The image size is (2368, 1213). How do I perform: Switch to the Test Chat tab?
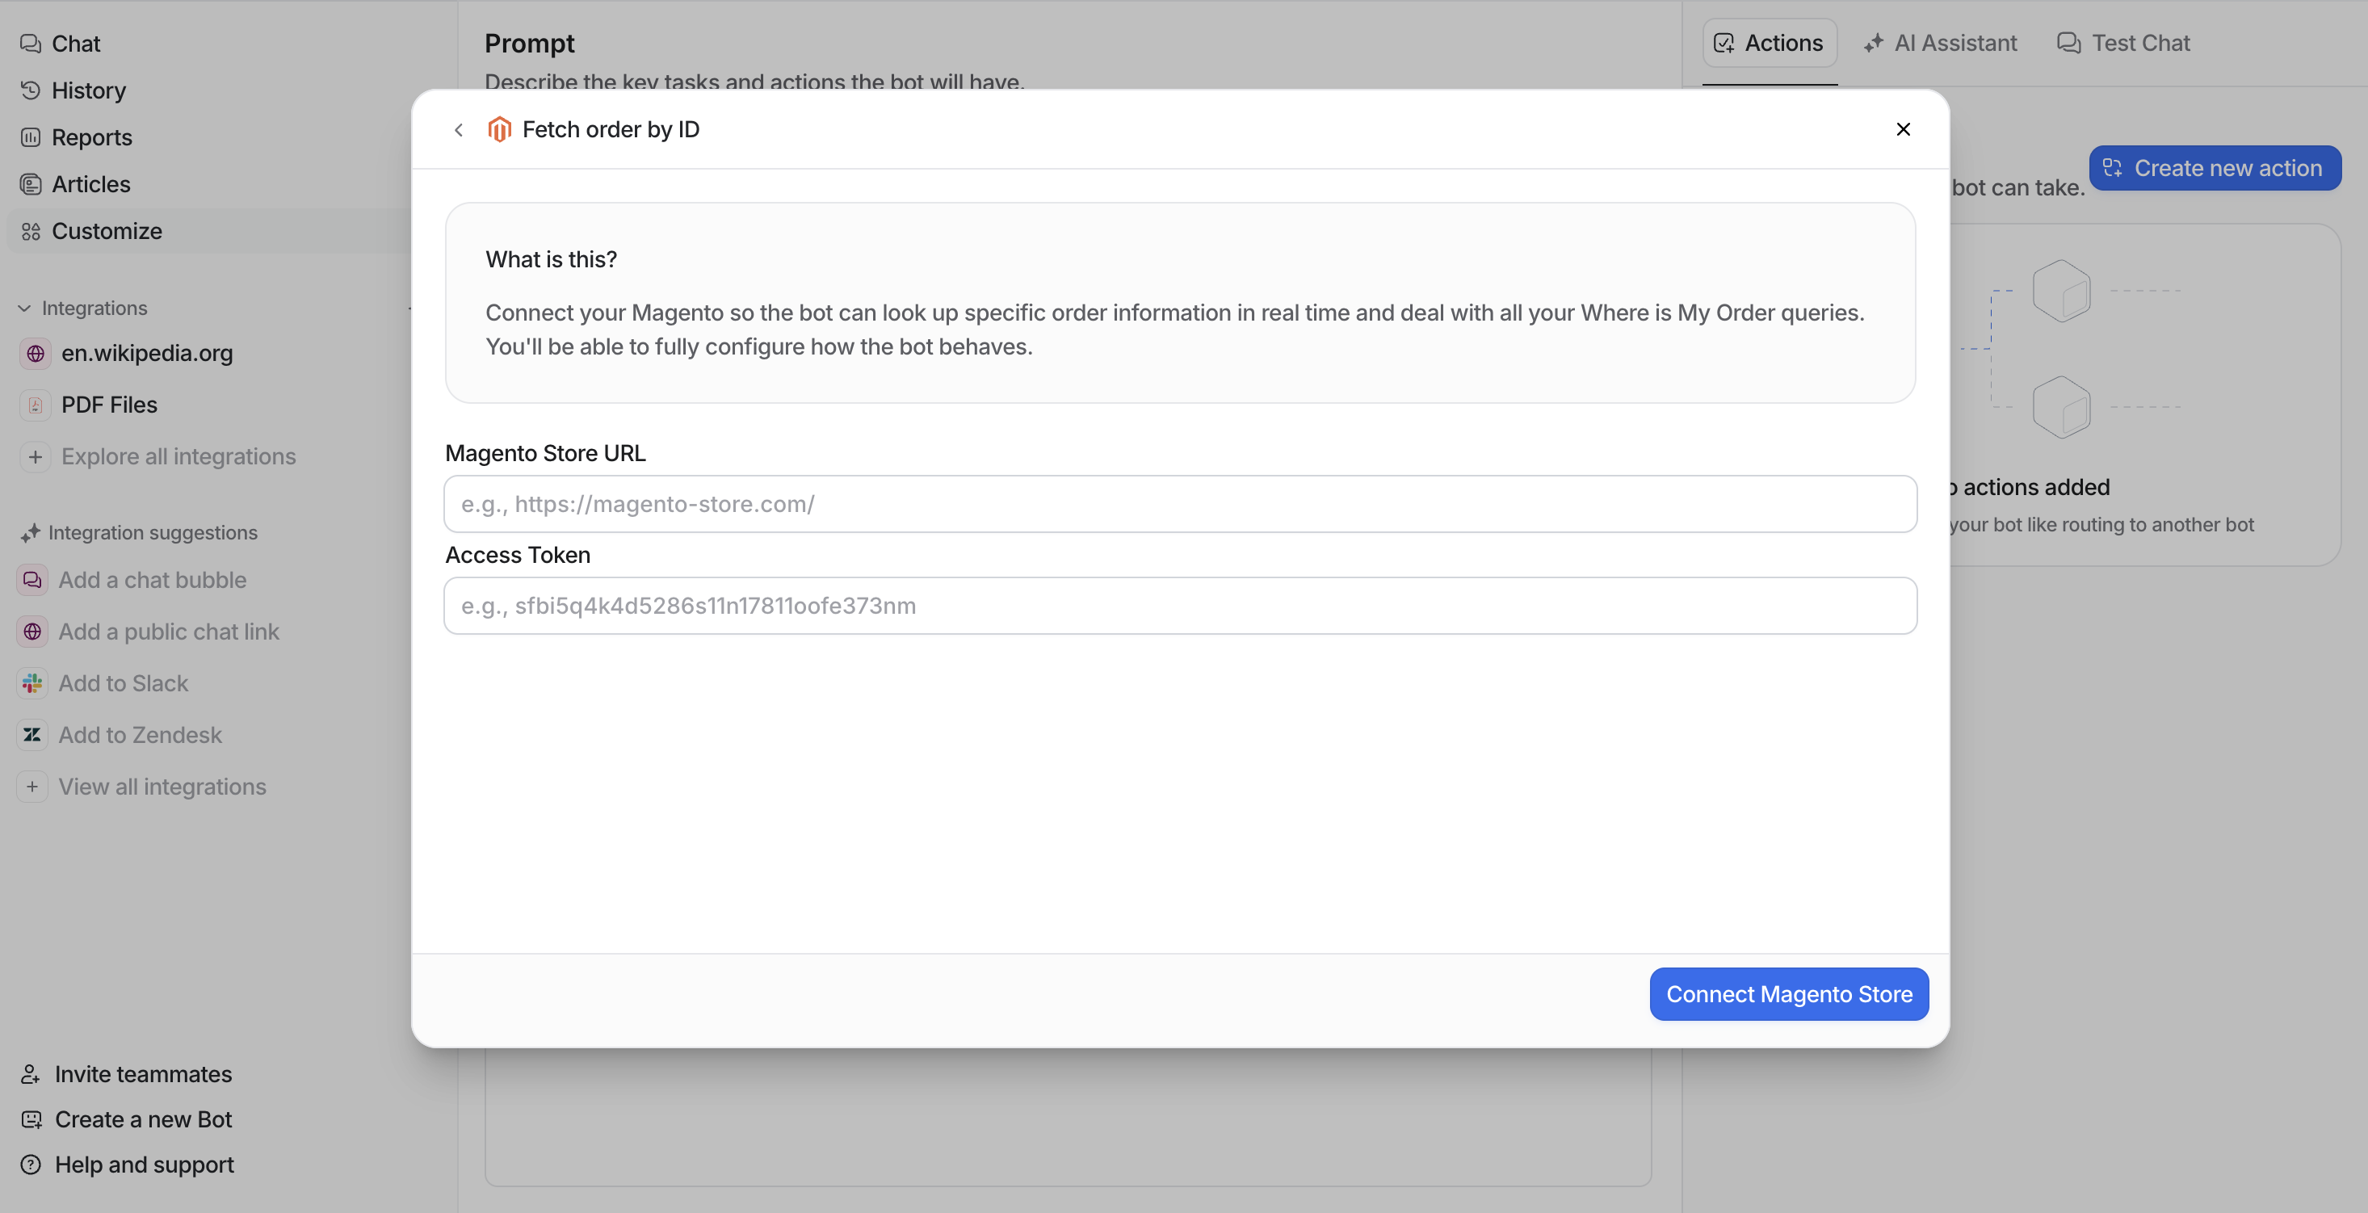tap(2123, 43)
